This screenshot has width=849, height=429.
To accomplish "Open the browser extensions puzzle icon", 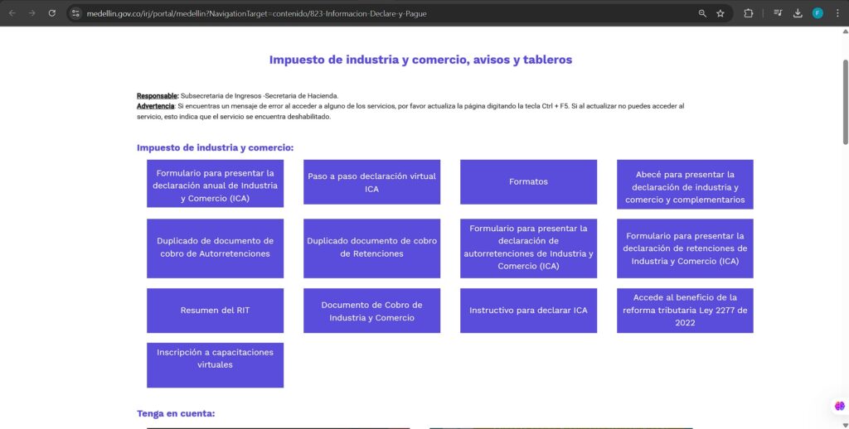I will pos(749,13).
